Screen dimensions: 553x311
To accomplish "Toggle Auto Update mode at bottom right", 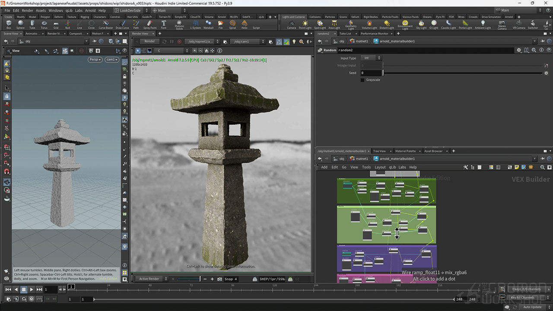I will [532, 307].
